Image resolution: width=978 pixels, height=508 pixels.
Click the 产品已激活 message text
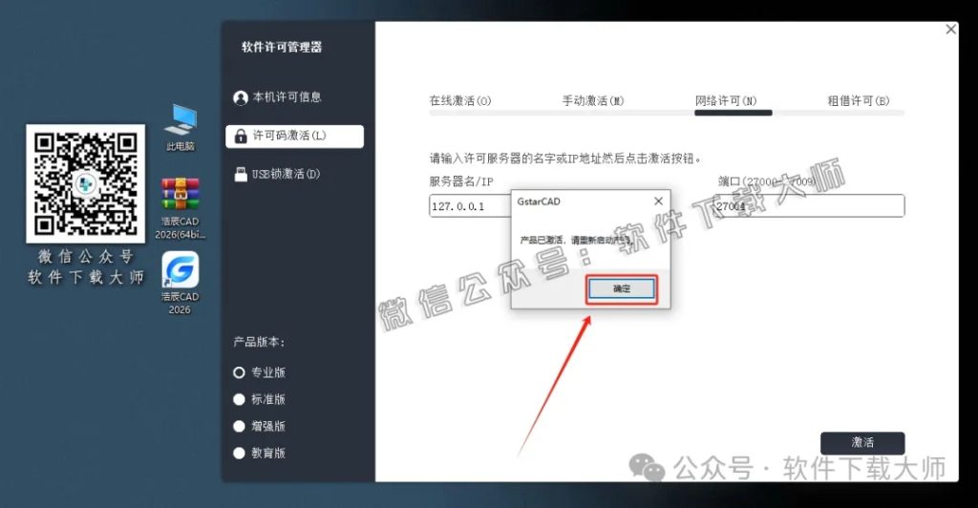(x=576, y=240)
